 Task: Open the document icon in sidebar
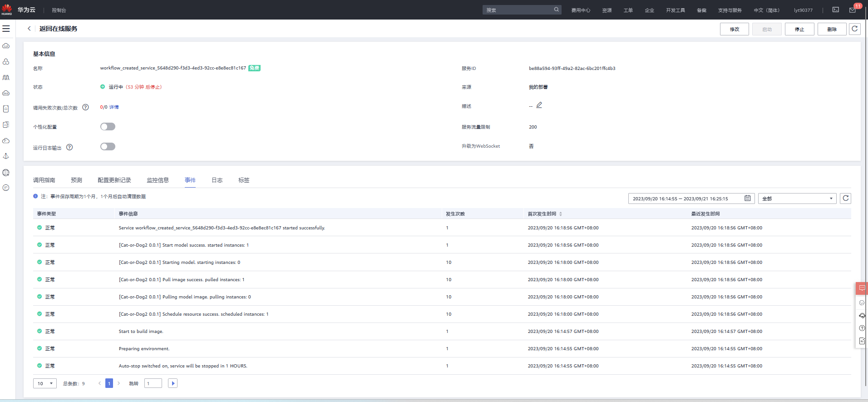coord(6,109)
